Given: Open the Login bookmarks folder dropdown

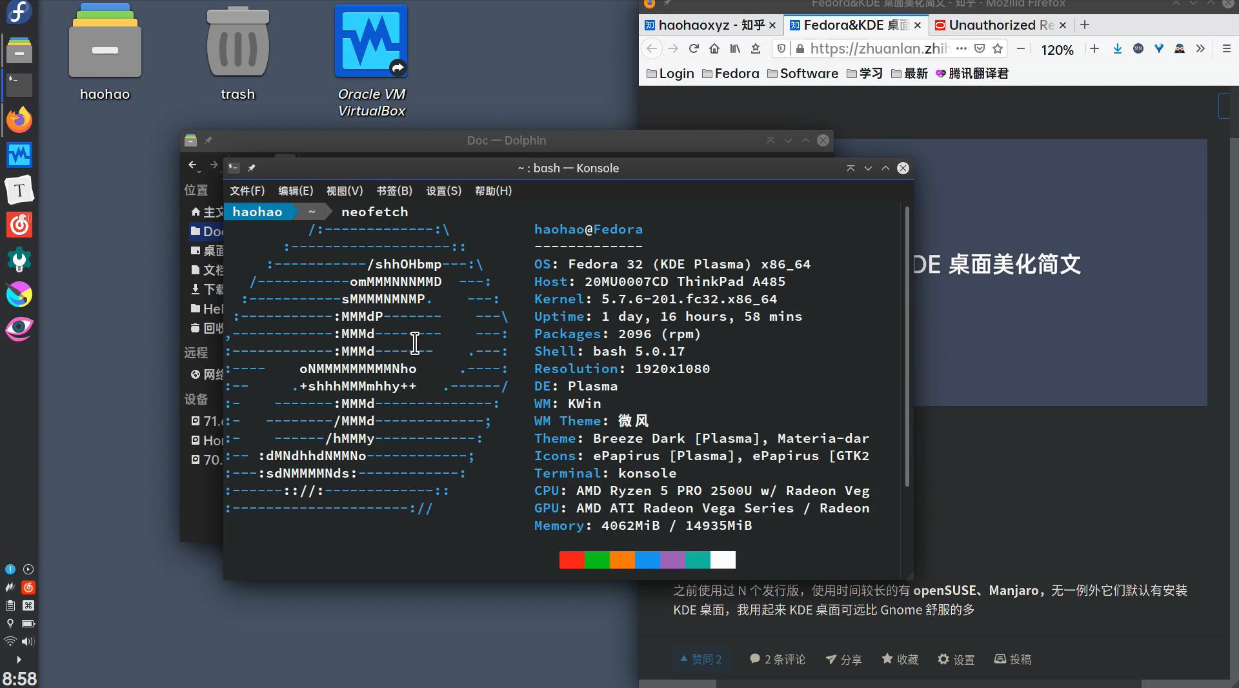Looking at the screenshot, I should 669,74.
